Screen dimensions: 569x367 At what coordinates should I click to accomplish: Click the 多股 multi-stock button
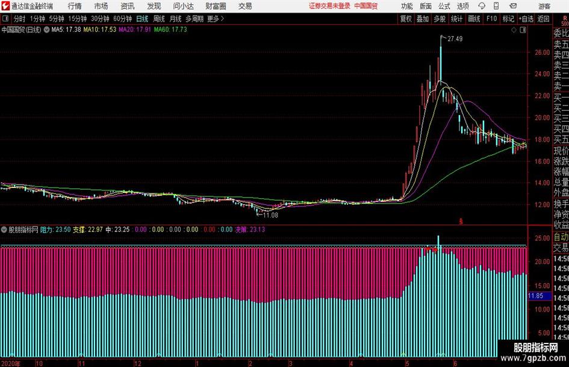(440, 19)
